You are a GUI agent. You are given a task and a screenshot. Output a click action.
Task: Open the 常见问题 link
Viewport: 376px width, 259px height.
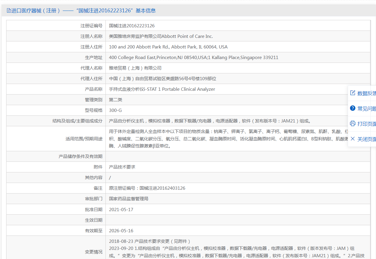coord(367,109)
